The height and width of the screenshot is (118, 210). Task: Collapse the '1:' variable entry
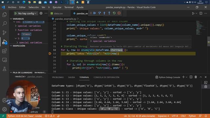tap(16, 38)
